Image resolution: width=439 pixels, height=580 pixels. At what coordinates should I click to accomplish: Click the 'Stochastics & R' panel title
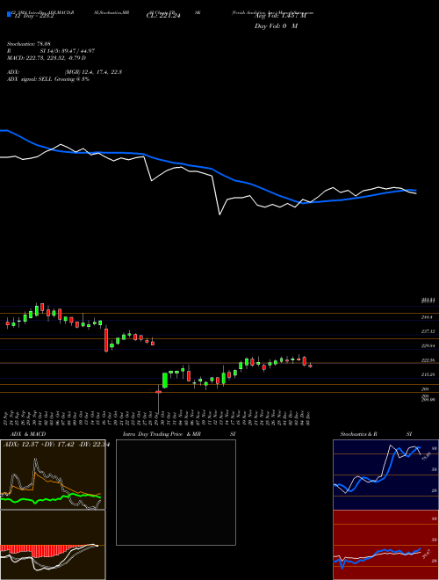pos(359,434)
